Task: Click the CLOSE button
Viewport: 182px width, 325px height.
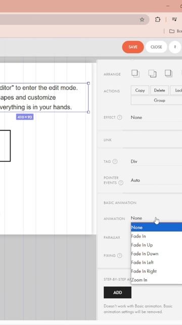Action: (156, 47)
